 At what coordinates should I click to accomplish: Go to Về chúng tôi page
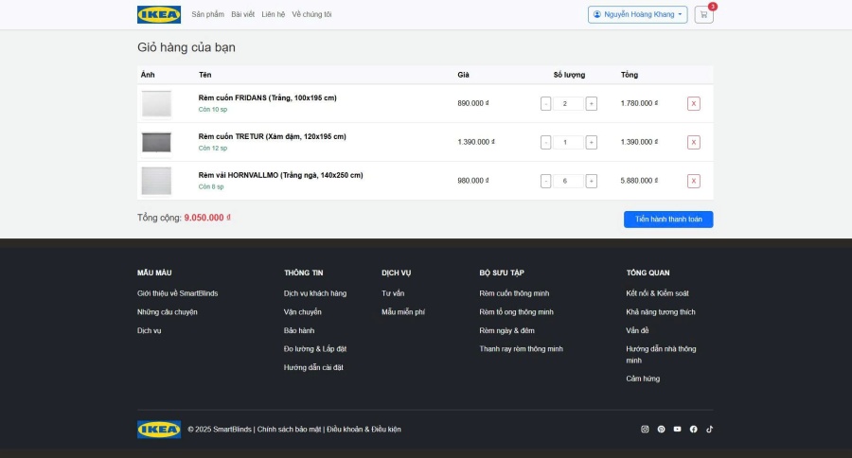pos(311,15)
